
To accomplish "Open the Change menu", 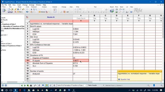I will point(25,5).
